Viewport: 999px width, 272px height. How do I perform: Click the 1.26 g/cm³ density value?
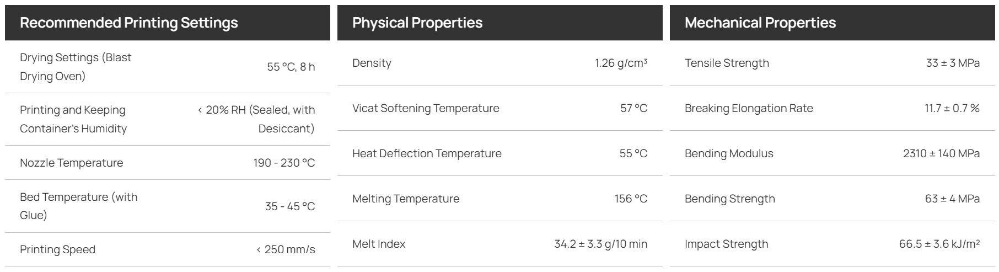tap(621, 63)
